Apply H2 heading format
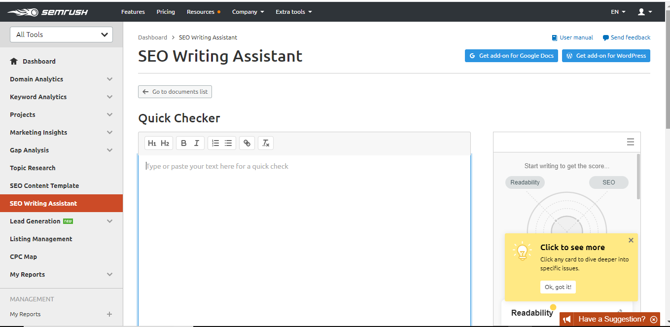This screenshot has height=327, width=670. (165, 143)
